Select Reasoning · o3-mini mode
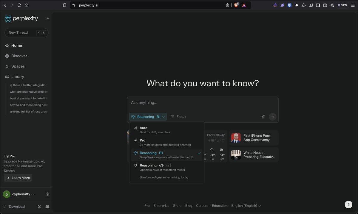 pos(167,167)
